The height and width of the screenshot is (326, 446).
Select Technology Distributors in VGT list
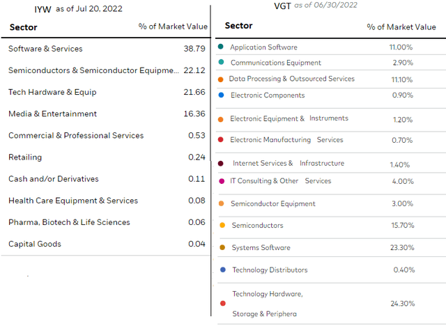point(270,270)
